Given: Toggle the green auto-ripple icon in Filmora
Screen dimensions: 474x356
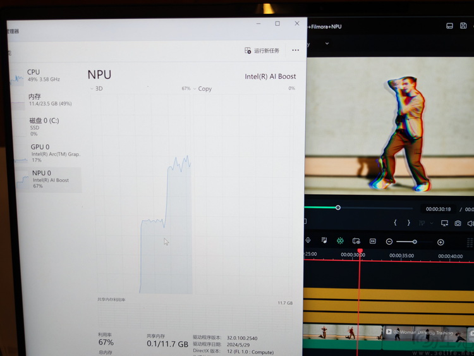Looking at the screenshot, I should [x=340, y=240].
